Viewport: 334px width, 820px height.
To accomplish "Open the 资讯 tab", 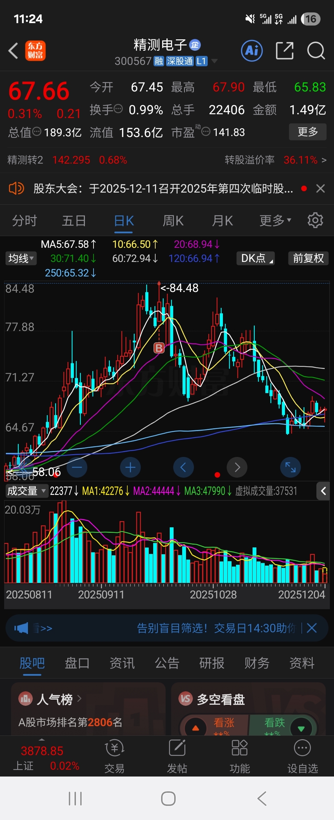I will pyautogui.click(x=122, y=663).
